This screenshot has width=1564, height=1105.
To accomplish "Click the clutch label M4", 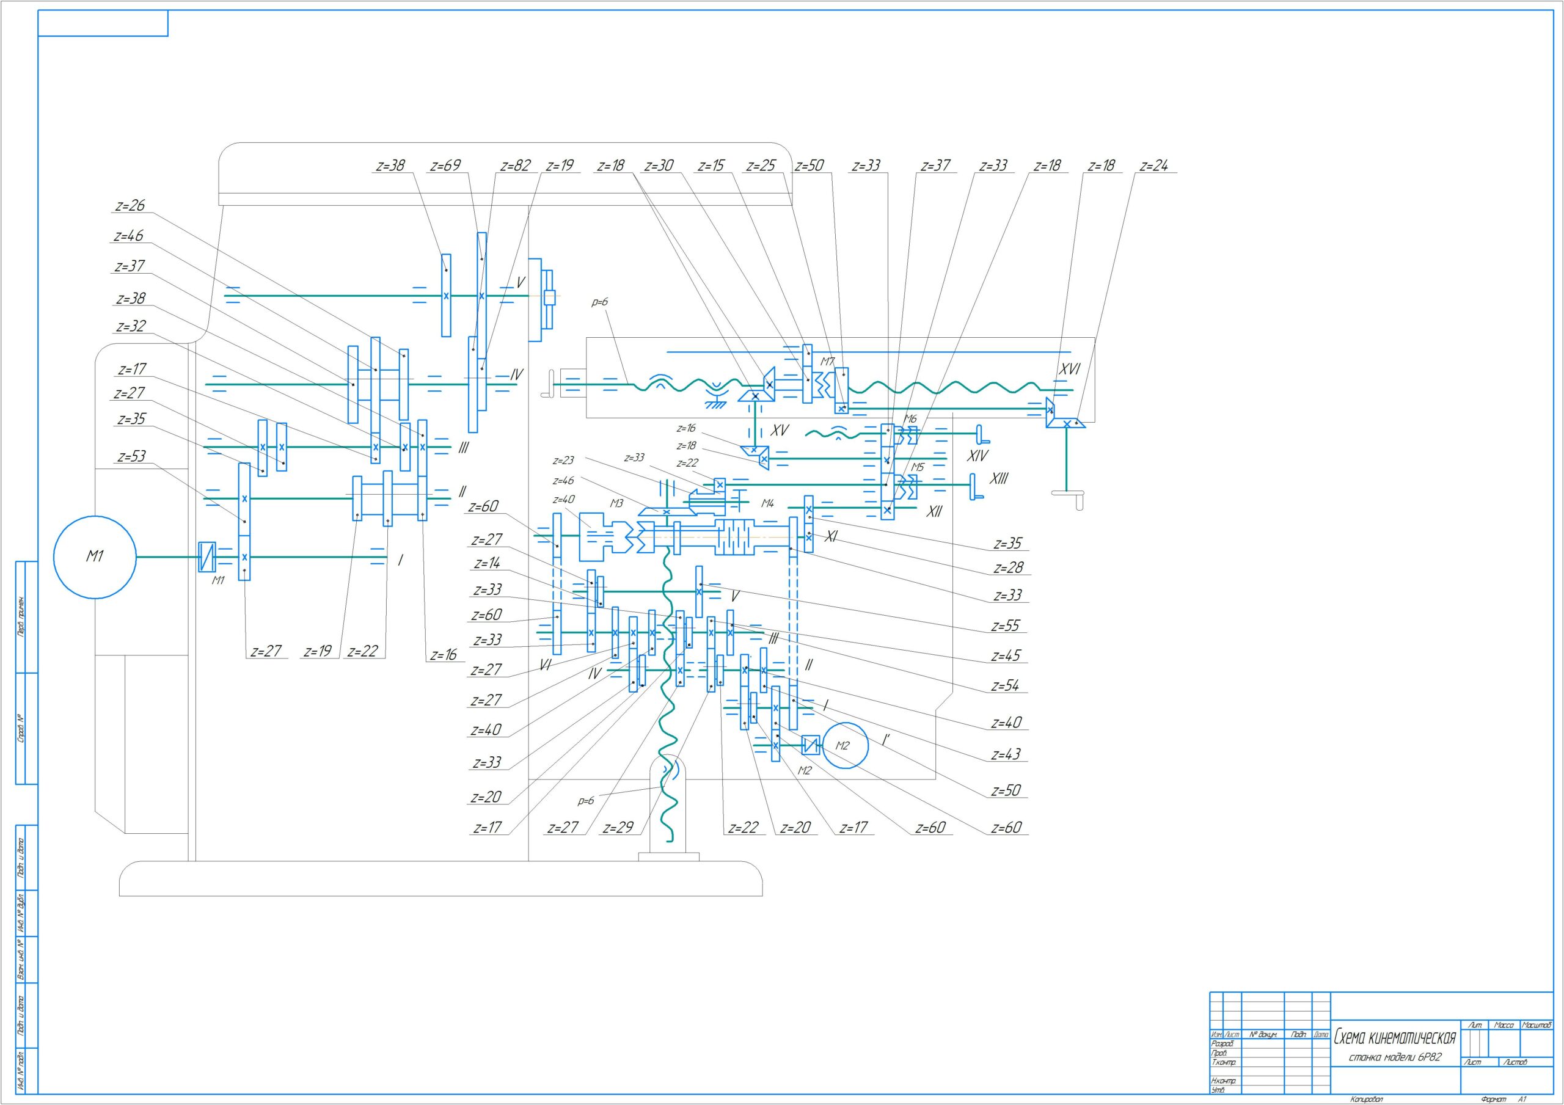I will [768, 503].
